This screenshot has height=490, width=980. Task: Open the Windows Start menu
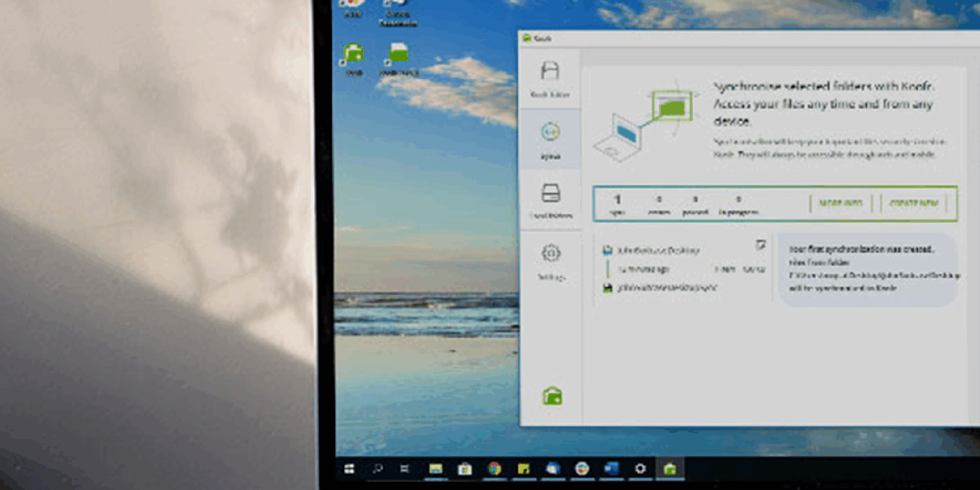(x=349, y=469)
